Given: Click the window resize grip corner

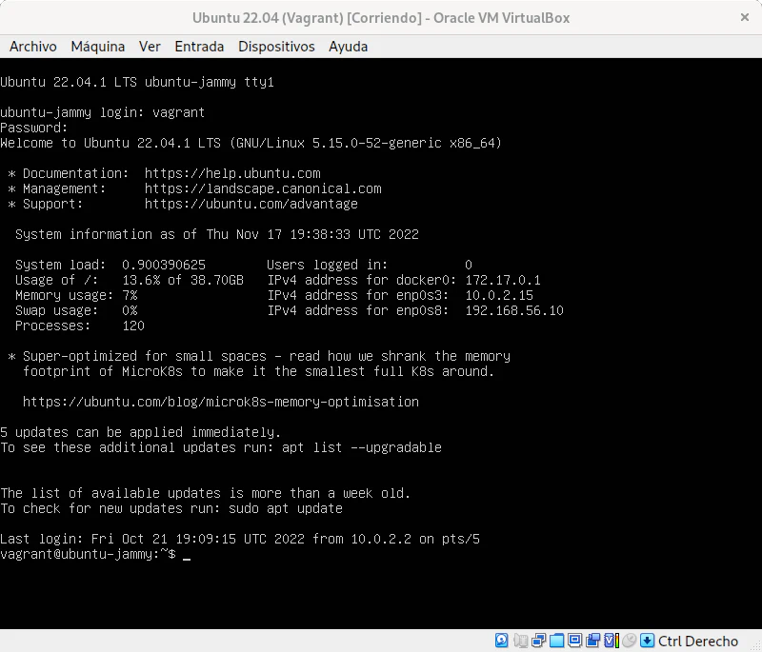Looking at the screenshot, I should pos(757,647).
